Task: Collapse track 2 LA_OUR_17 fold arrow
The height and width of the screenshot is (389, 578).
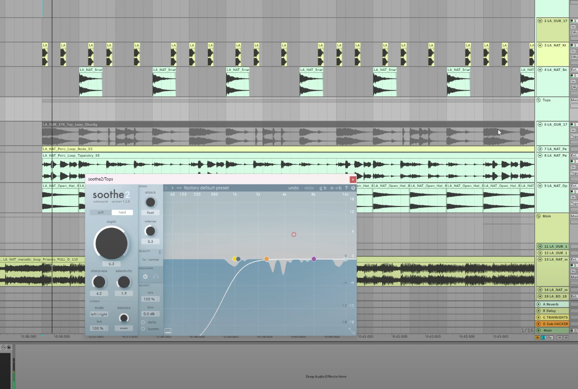Action: pos(540,21)
